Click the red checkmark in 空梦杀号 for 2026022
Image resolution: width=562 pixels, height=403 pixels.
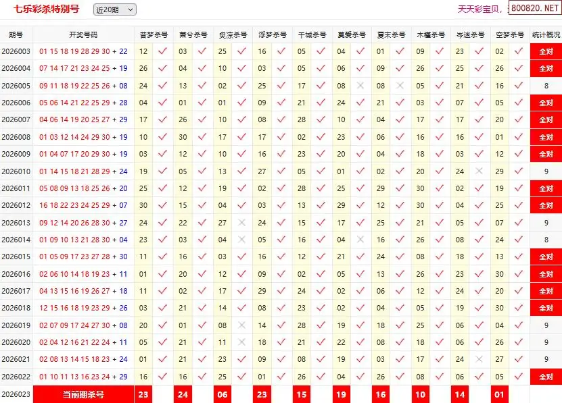click(x=519, y=377)
